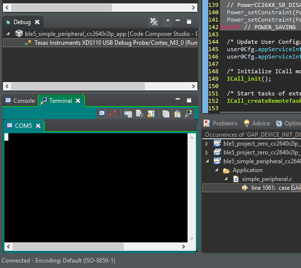The height and width of the screenshot is (268, 301).
Task: Click the Open a Terminal monitor icon
Action: tap(102, 114)
